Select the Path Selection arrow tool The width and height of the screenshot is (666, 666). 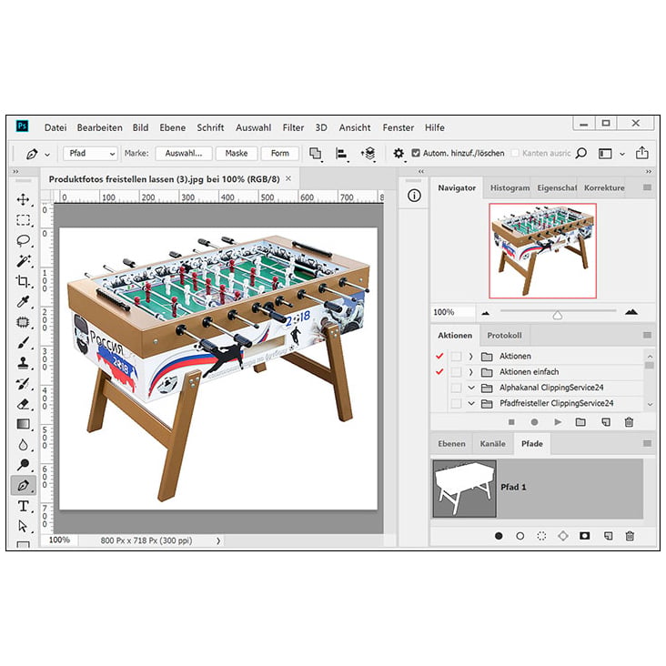click(x=23, y=526)
